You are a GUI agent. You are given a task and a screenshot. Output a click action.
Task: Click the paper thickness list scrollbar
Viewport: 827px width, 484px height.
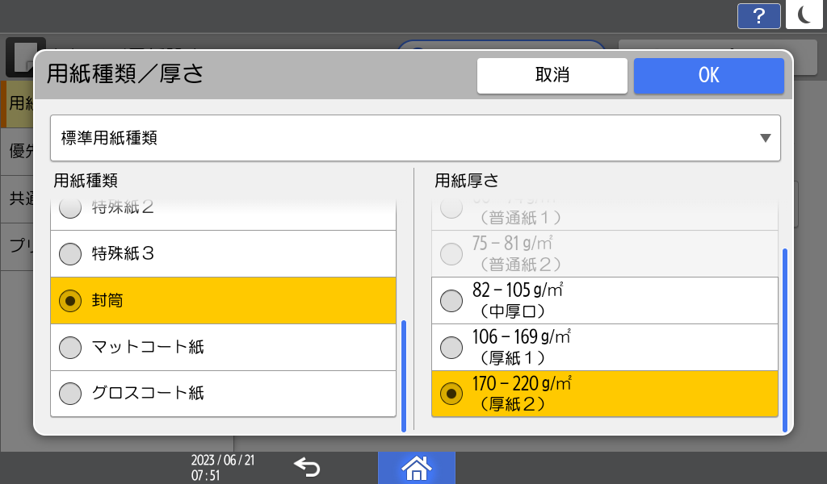(784, 339)
